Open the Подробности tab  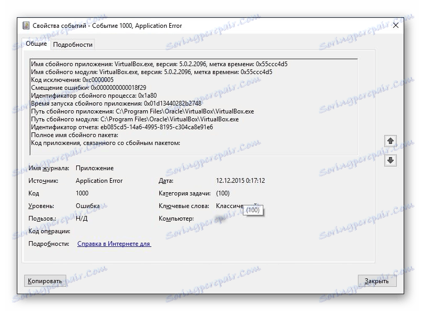click(73, 45)
